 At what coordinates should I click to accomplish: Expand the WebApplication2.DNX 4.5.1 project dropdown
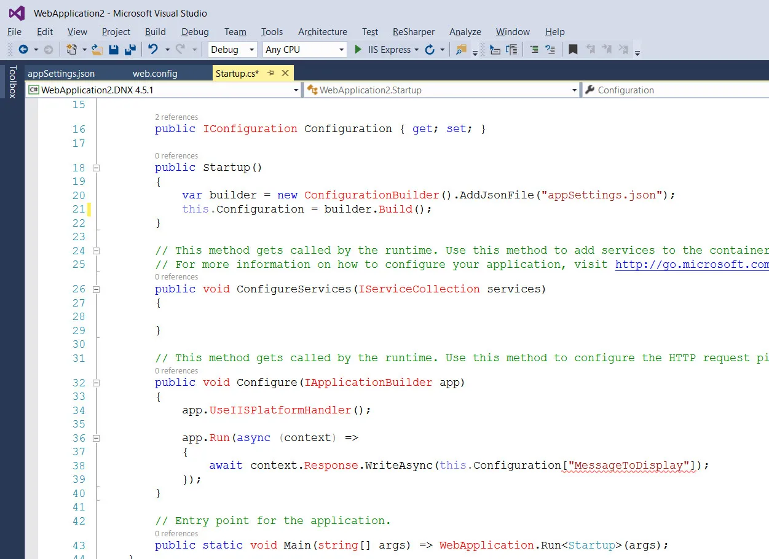point(296,90)
